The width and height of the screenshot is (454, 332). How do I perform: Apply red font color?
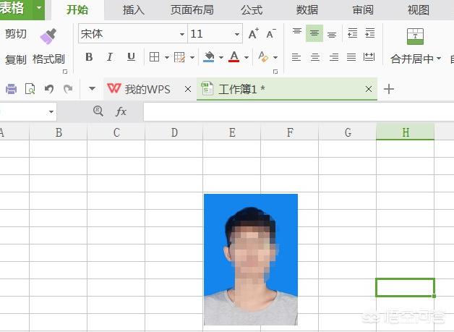tap(234, 57)
